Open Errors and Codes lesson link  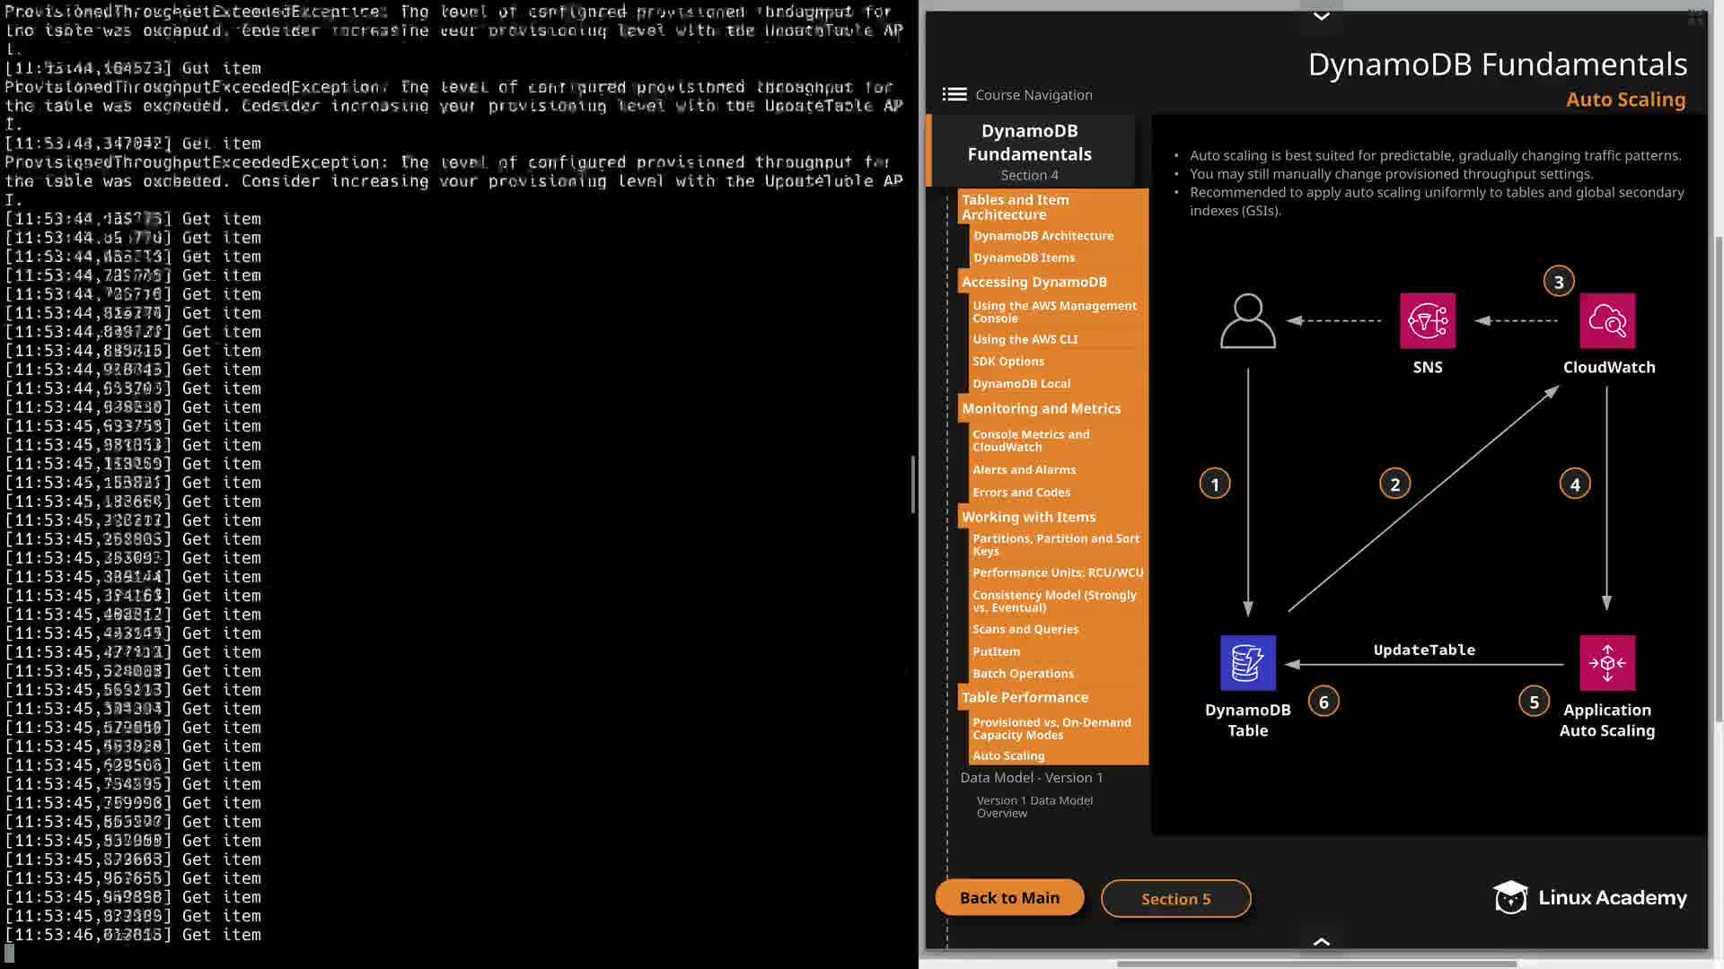pos(1021,492)
